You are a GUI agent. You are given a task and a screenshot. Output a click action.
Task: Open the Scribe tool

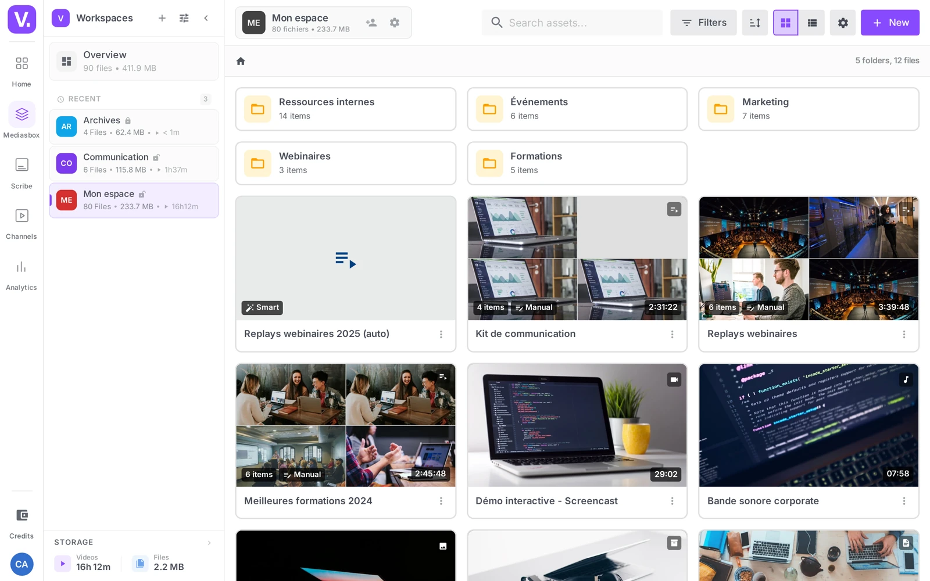pos(22,173)
